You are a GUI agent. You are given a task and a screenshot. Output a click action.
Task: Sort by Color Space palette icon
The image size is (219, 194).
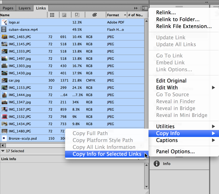(94, 15)
